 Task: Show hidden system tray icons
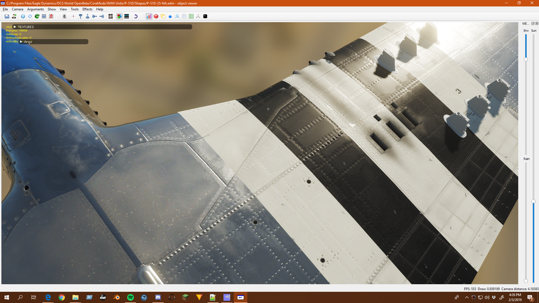point(466,298)
